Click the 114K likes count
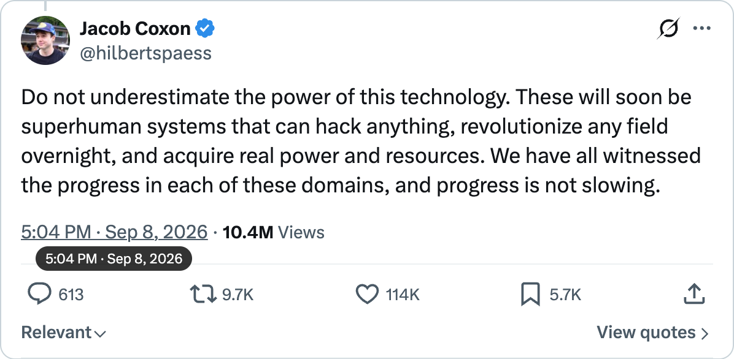The image size is (734, 359). pyautogui.click(x=403, y=295)
